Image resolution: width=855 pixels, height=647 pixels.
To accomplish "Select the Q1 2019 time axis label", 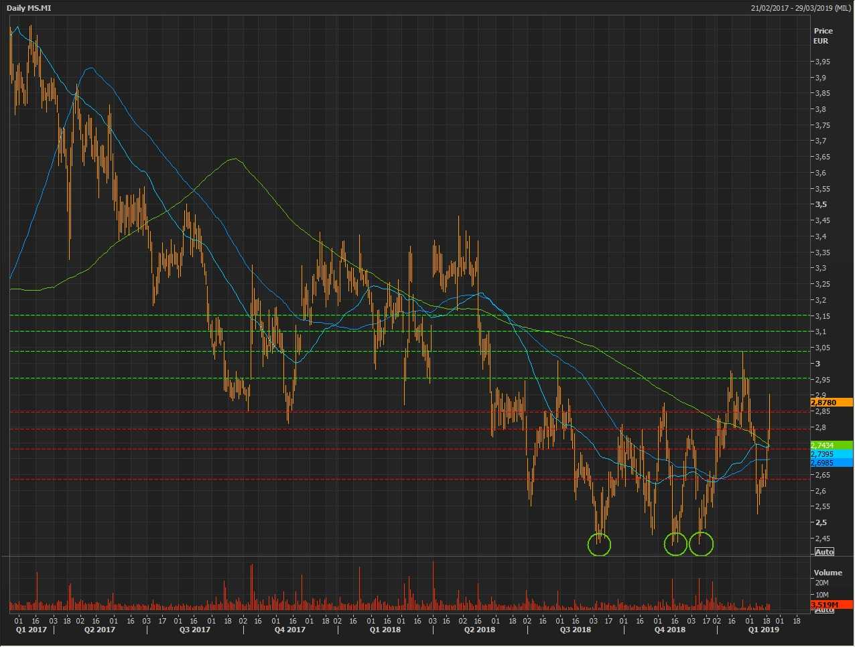I will pyautogui.click(x=763, y=630).
